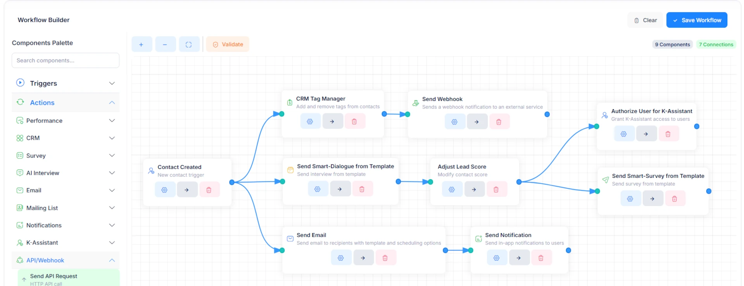
Task: Click the zoom in plus button
Action: point(142,44)
